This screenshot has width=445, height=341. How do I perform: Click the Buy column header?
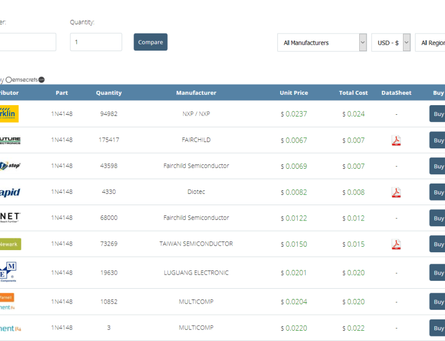coord(439,93)
